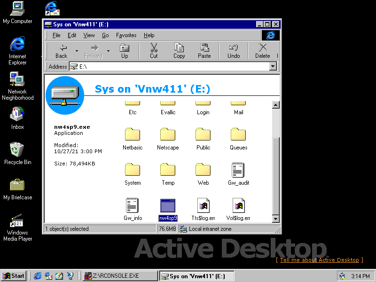Undo the last action in the toolbar
The height and width of the screenshot is (282, 376).
click(x=234, y=51)
